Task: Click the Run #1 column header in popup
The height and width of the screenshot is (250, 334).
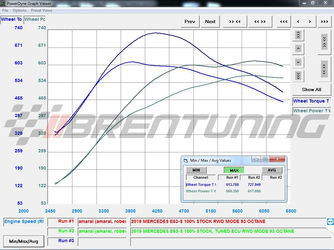Action: tap(229, 177)
